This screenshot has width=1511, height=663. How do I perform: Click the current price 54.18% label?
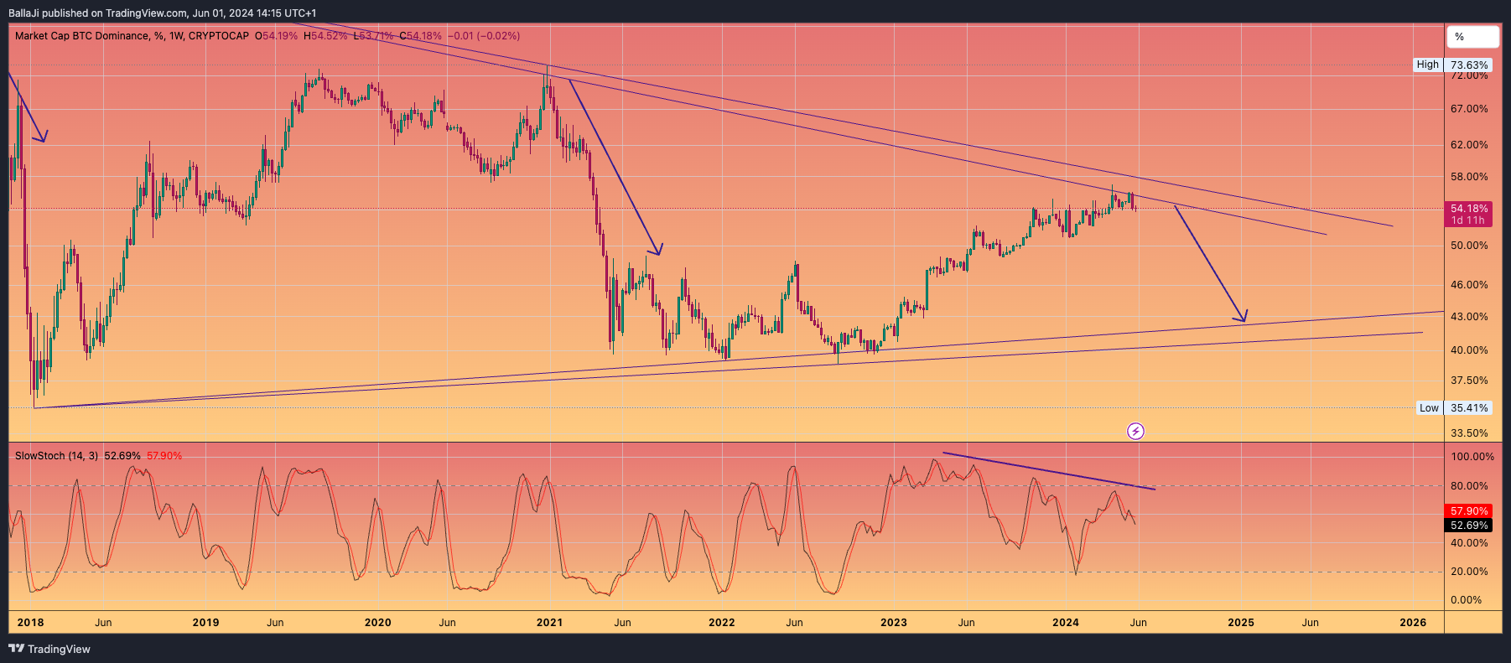pyautogui.click(x=1469, y=214)
